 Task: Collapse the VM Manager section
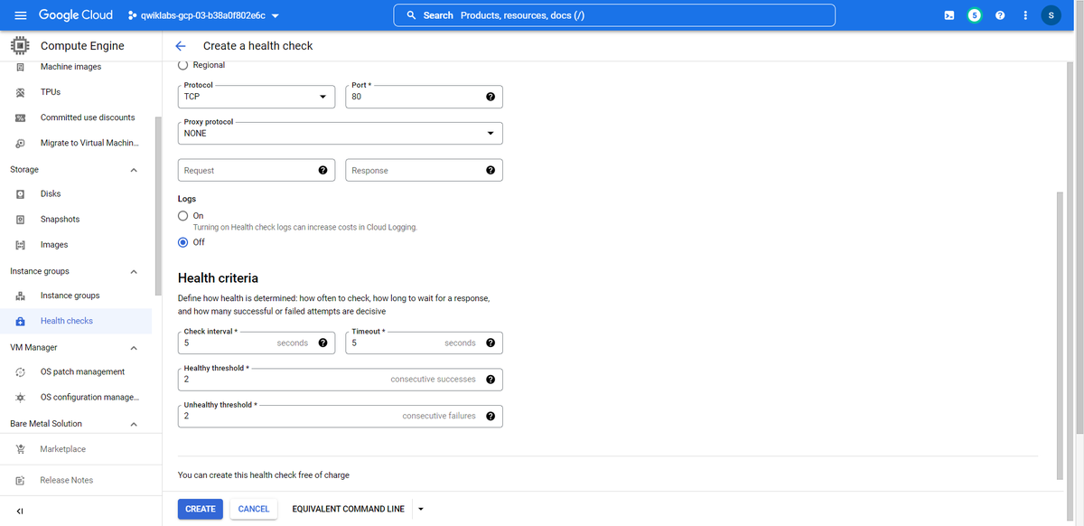click(x=134, y=348)
